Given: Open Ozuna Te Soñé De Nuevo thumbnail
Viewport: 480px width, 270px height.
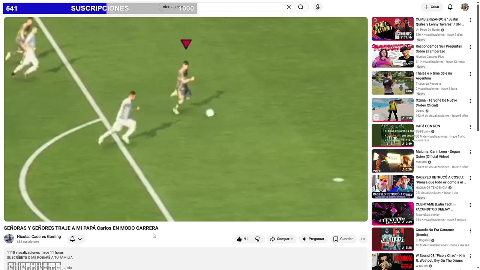Looking at the screenshot, I should pos(393,110).
